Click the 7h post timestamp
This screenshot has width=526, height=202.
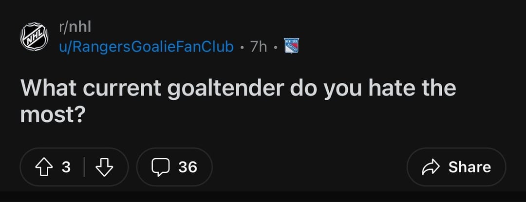pyautogui.click(x=258, y=47)
